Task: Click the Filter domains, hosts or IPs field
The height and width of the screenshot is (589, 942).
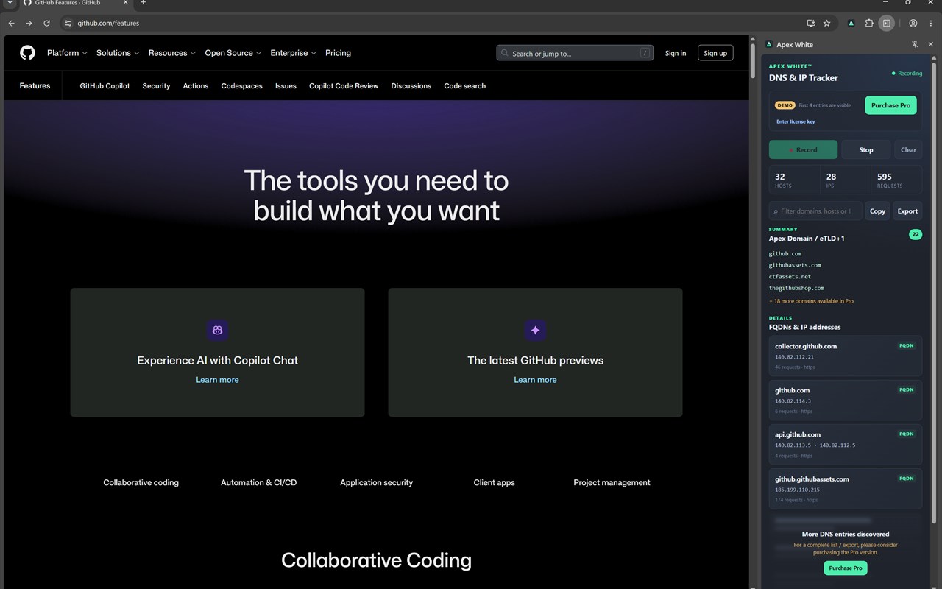Action: coord(815,211)
